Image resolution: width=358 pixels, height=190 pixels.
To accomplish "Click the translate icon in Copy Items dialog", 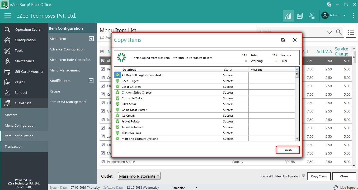I will (283, 40).
